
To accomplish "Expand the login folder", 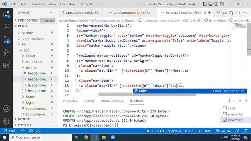I will coord(35,102).
